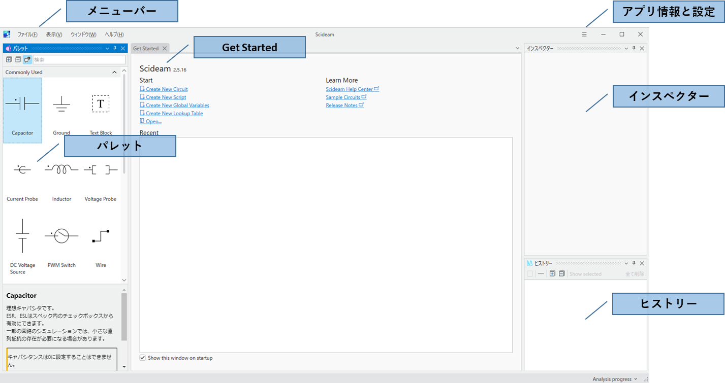Open the ヘルプ(H) menu
Image resolution: width=725 pixels, height=383 pixels.
[x=114, y=34]
